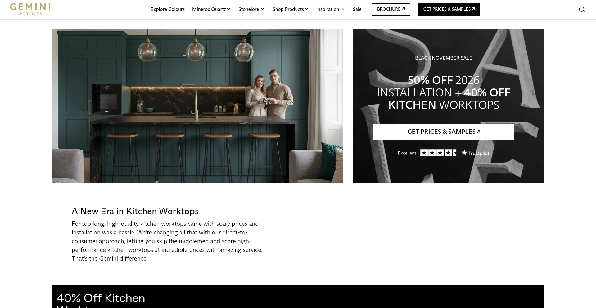Screen dimensions: 596x308
Task: Click the Brochure button
Action: (391, 9)
